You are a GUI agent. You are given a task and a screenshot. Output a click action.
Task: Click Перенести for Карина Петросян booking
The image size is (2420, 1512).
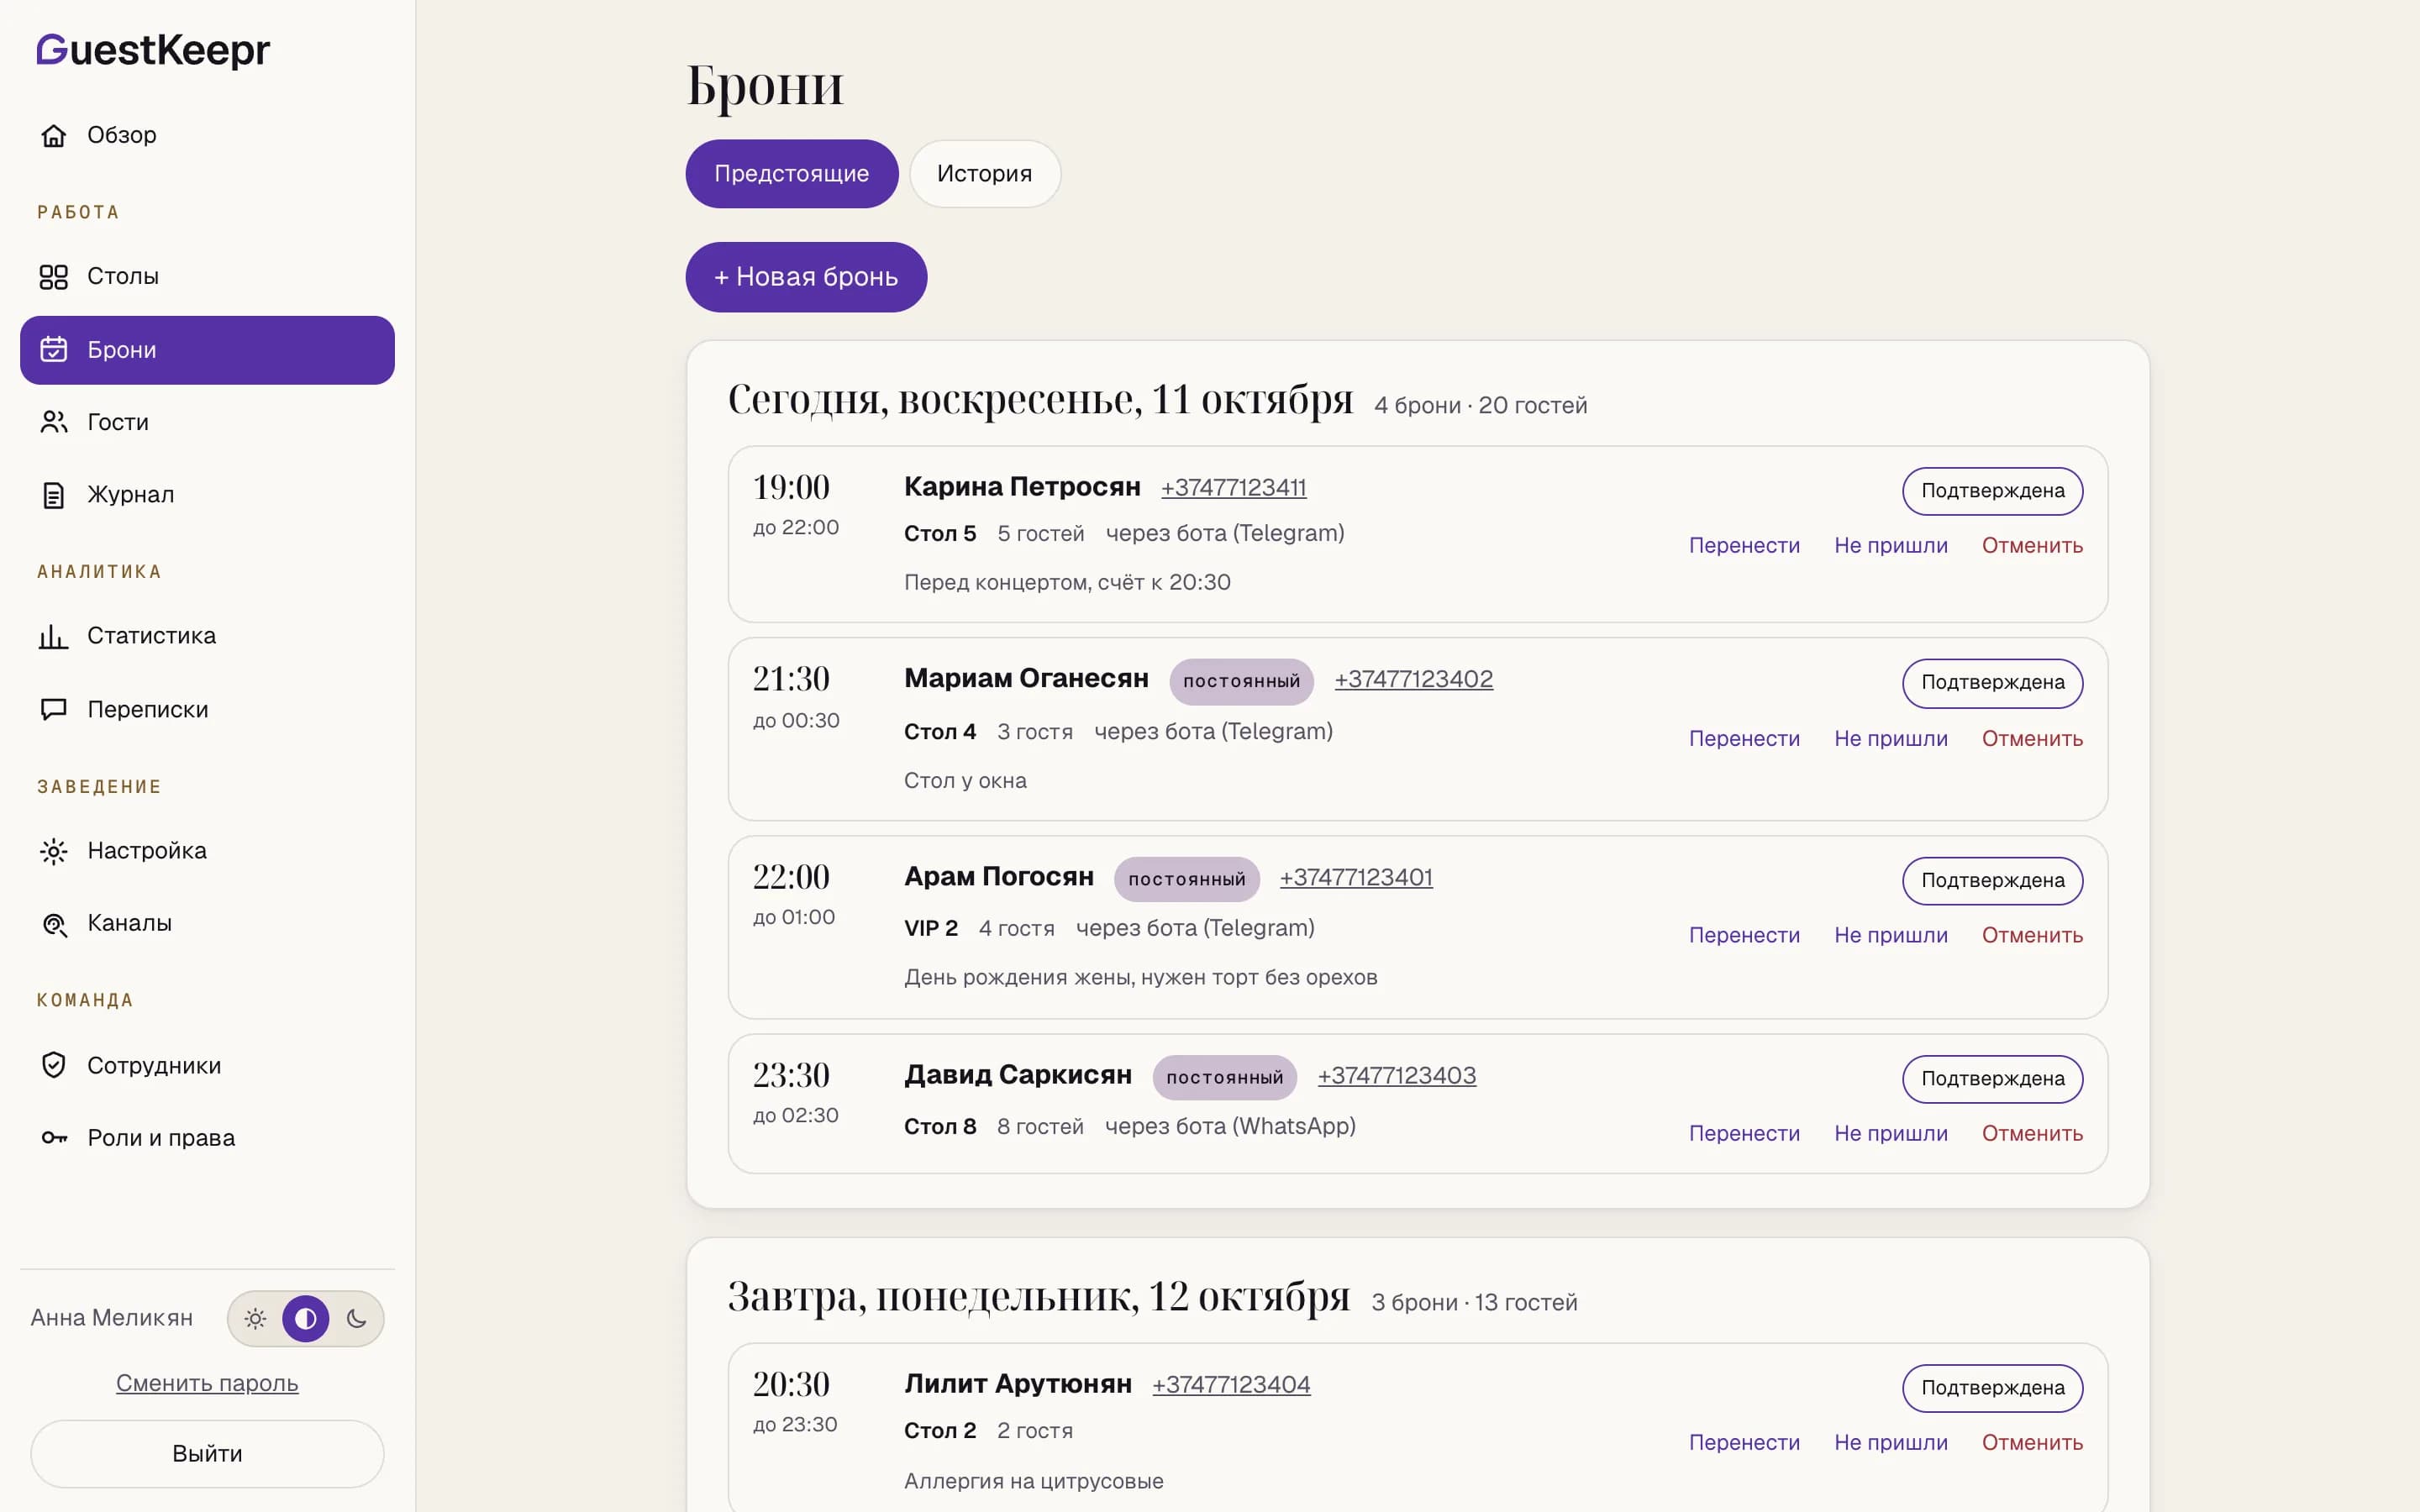click(1744, 546)
